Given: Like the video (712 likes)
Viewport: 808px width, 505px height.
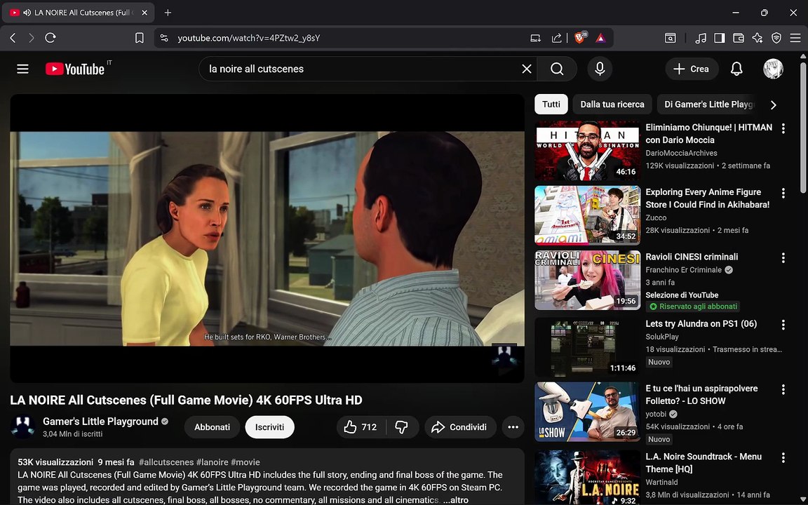Looking at the screenshot, I should [361, 427].
